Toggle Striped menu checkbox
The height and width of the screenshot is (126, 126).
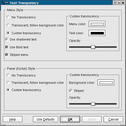7,55
